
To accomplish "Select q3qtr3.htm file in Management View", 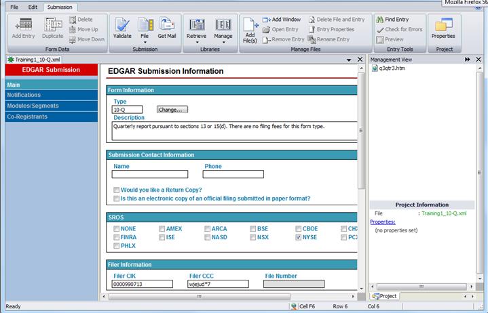I will (388, 68).
